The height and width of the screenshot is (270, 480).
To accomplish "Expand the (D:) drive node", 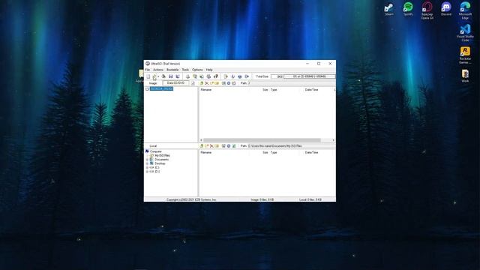I will (x=147, y=172).
